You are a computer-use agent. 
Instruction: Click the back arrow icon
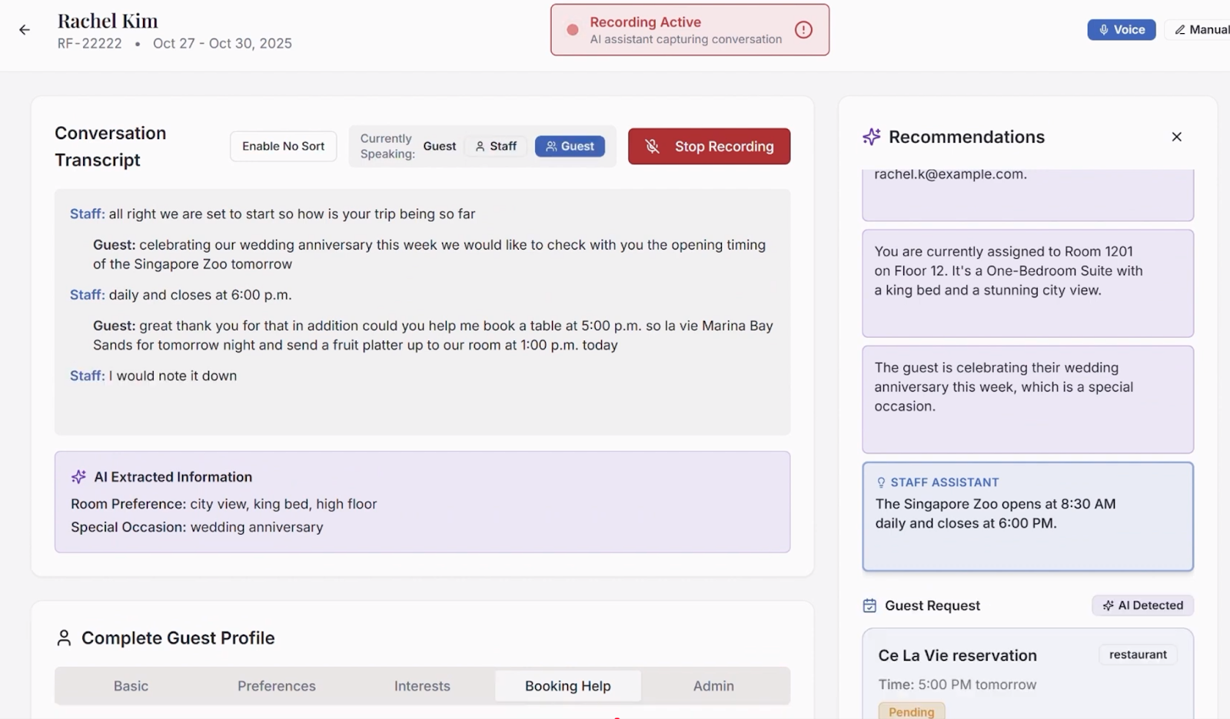pyautogui.click(x=24, y=29)
